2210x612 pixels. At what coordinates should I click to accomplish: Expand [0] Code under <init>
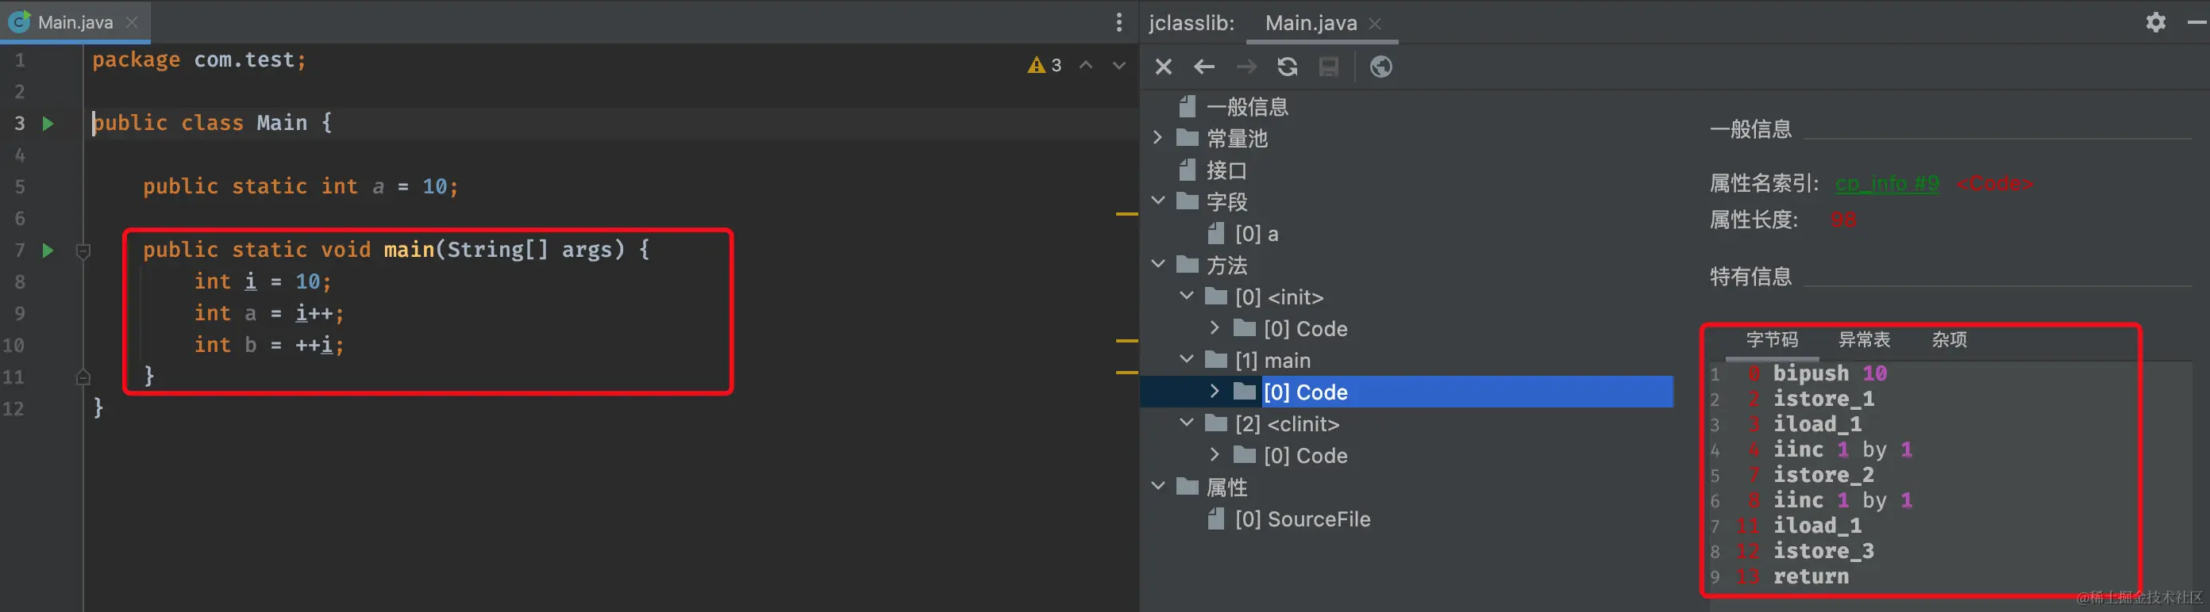click(x=1215, y=328)
